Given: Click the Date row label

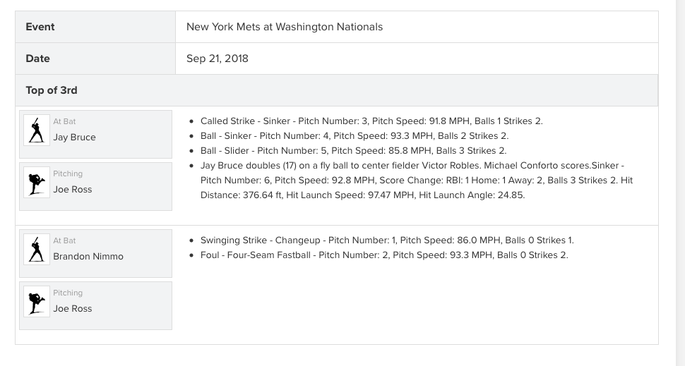Looking at the screenshot, I should pos(37,59).
